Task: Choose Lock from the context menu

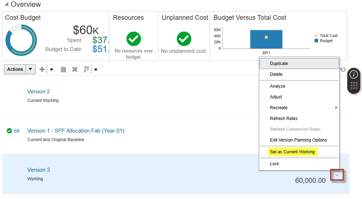Action: [299, 164]
